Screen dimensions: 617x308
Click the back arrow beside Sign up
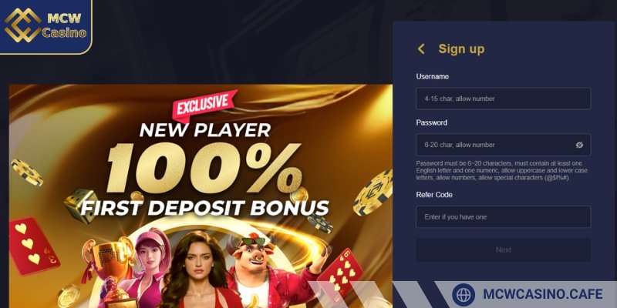coord(421,49)
